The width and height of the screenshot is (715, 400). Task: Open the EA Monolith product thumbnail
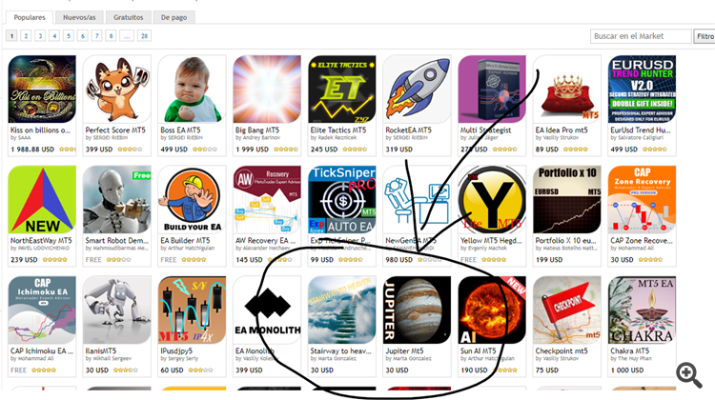pos(267,310)
